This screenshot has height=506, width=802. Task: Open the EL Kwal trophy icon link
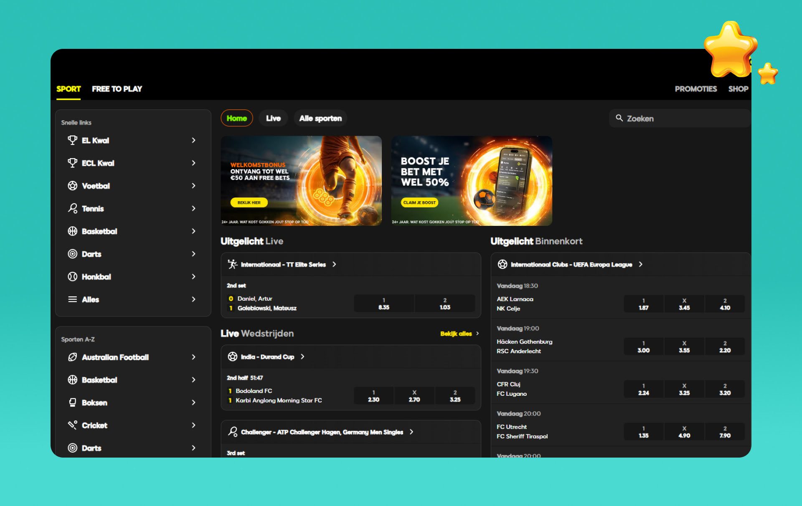72,140
